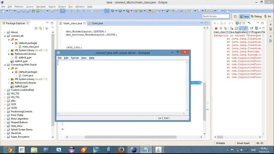This screenshot has width=274, height=154.
Task: Click the console horizontal scrollbar thumb
Action: (220, 137)
